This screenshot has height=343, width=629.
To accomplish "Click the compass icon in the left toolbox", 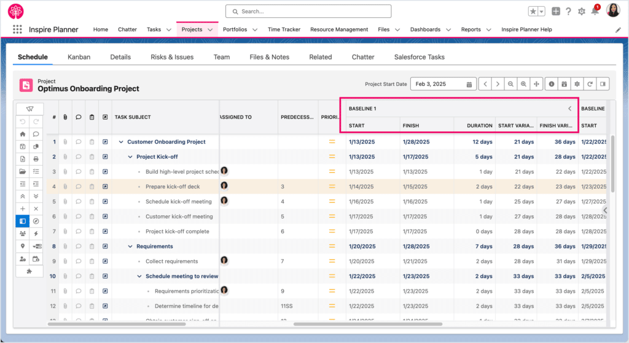I will 36,221.
